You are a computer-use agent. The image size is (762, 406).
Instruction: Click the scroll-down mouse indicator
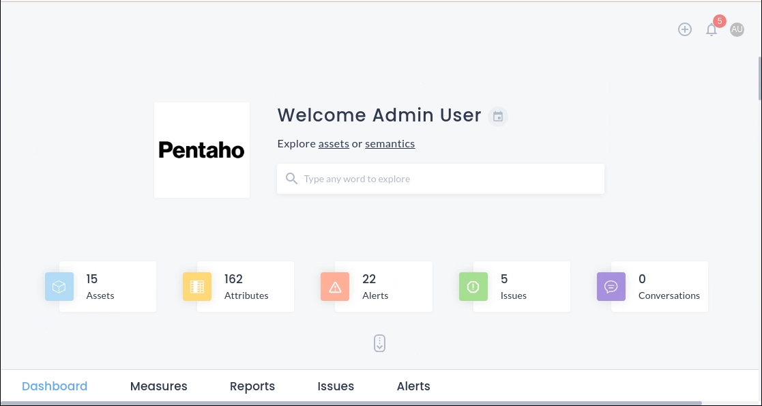(380, 343)
